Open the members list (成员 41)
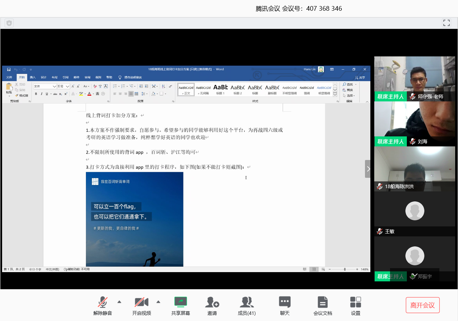Viewport: 458px width, 321px height. [x=247, y=303]
